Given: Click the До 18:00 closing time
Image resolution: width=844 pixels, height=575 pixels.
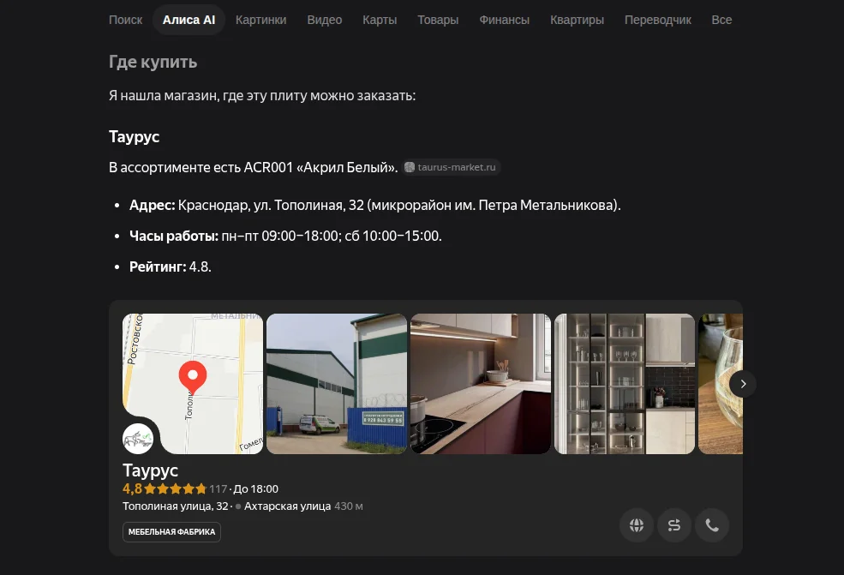Looking at the screenshot, I should 255,488.
